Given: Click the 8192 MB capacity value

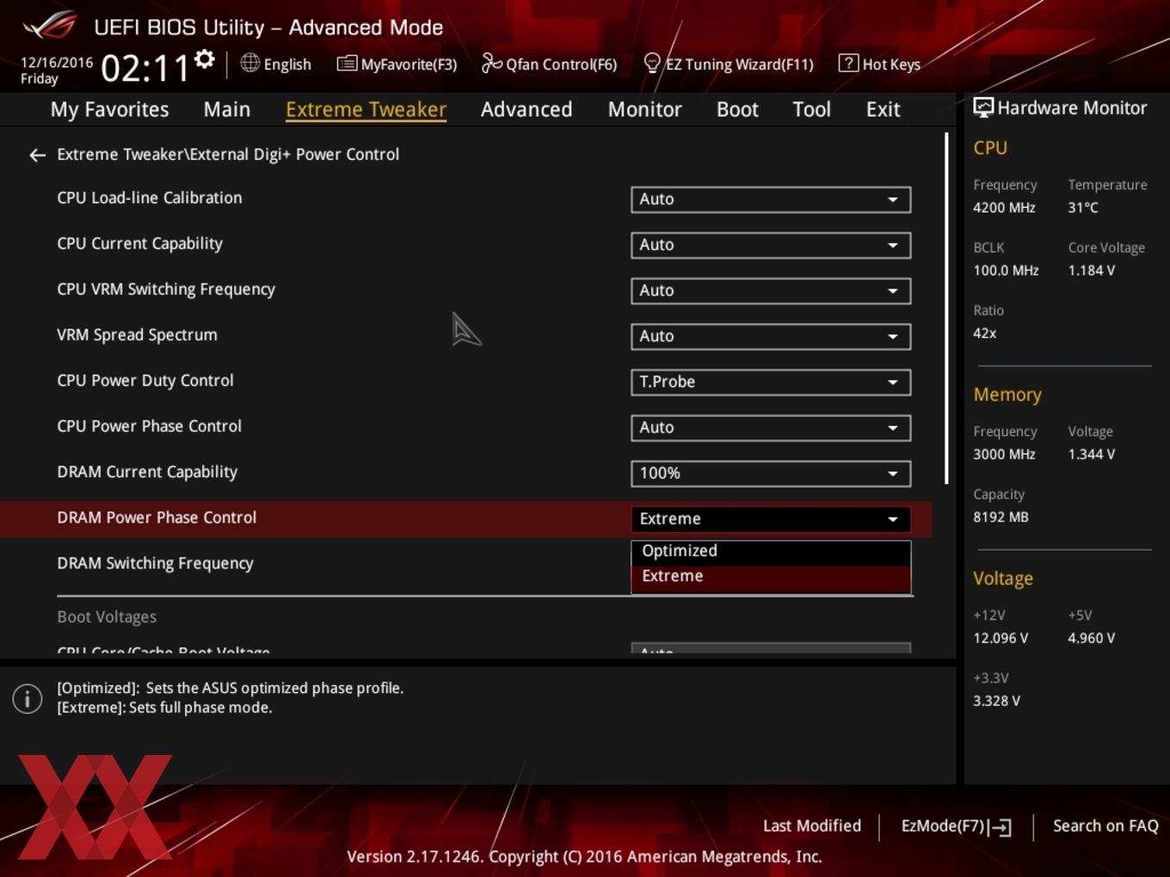Looking at the screenshot, I should click(x=1001, y=517).
